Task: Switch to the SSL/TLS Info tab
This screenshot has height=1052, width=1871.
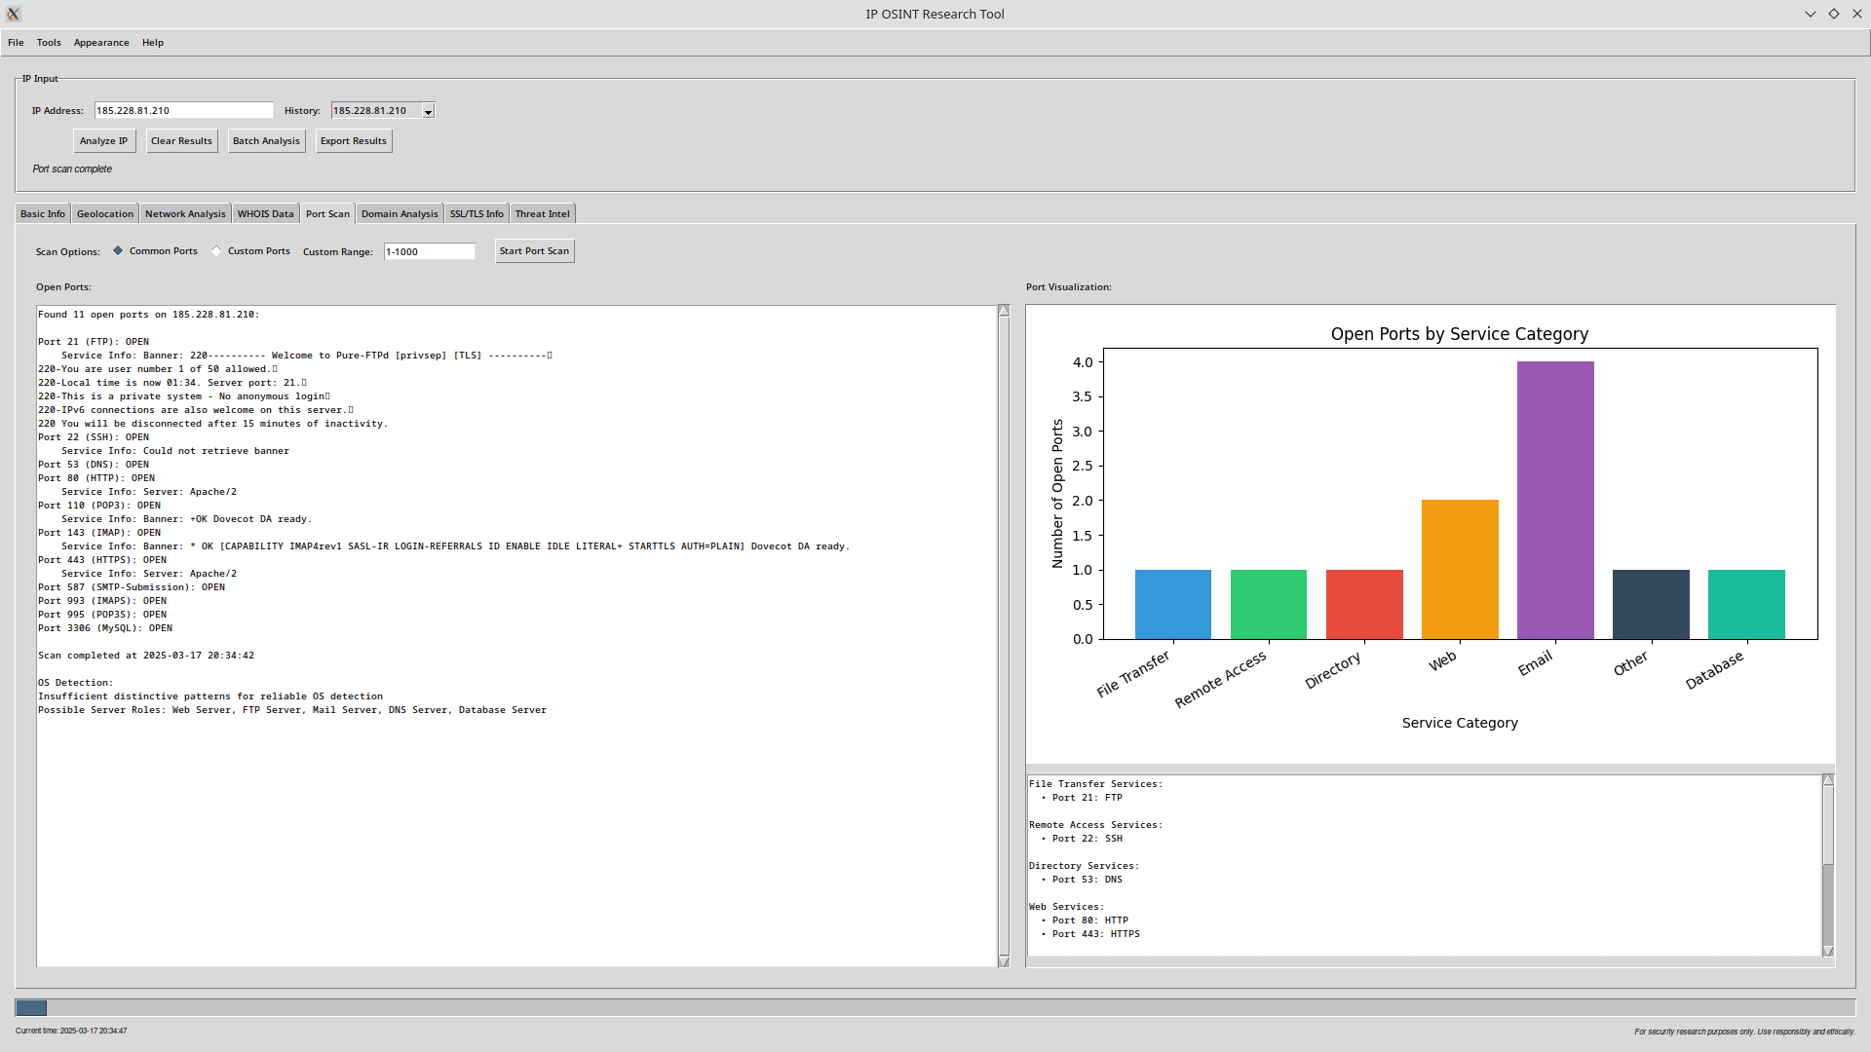Action: 477,214
